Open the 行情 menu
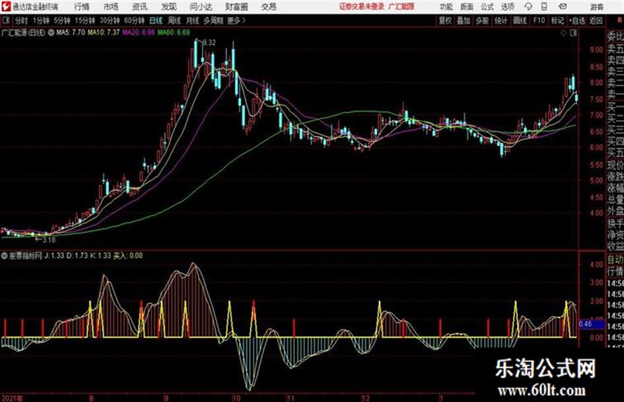The height and width of the screenshot is (402, 624). 82,7
